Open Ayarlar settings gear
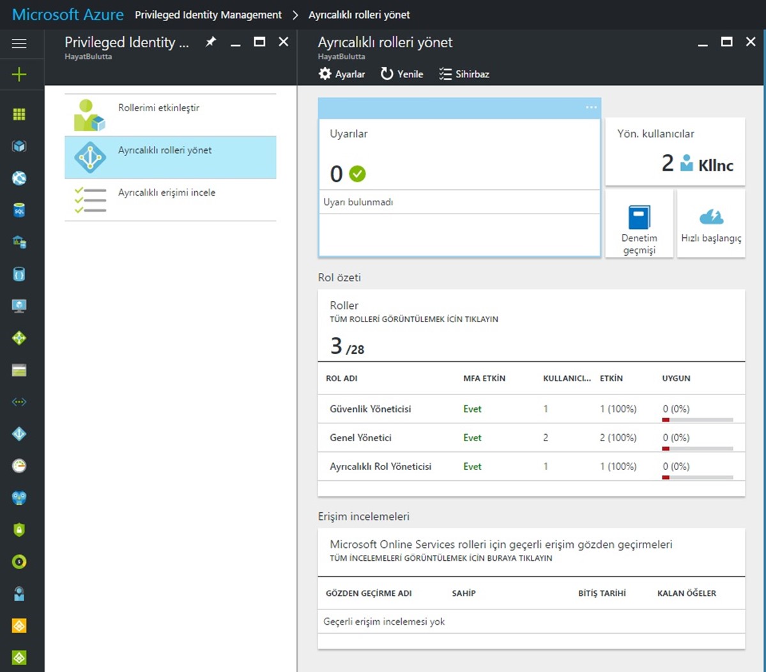This screenshot has height=672, width=766. point(342,74)
